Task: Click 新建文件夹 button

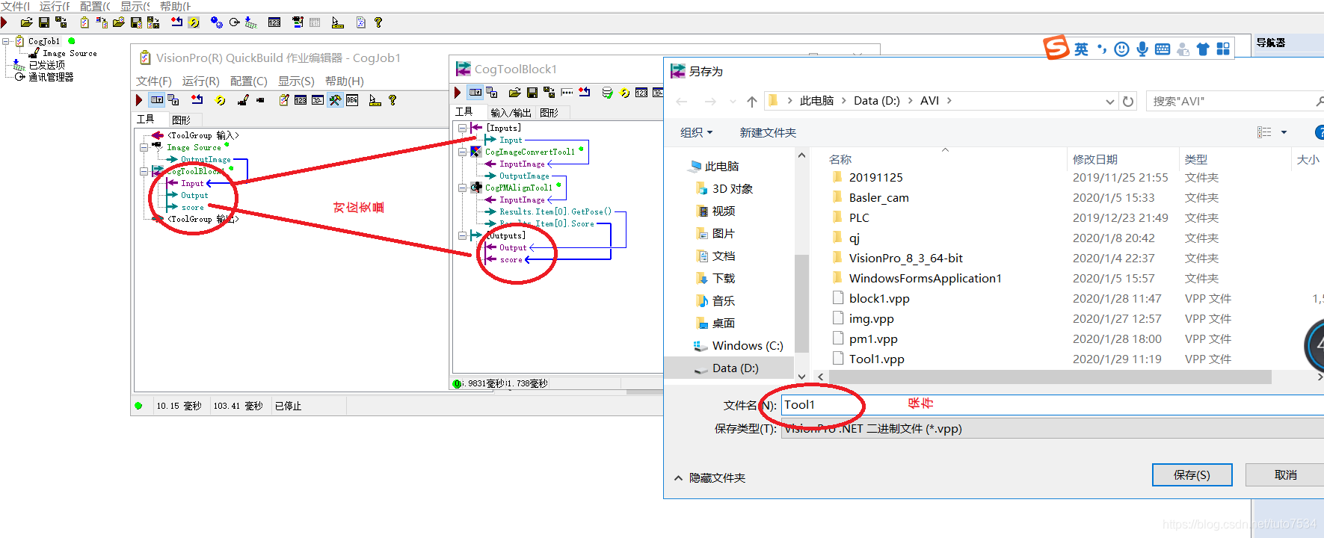Action: point(768,132)
